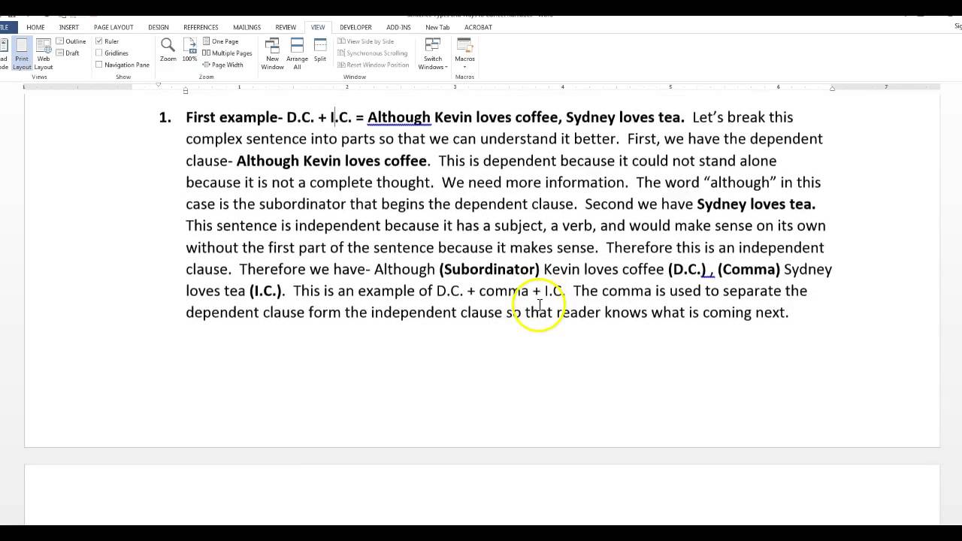Viewport: 962px width, 541px height.
Task: Click bold text "(Comma)" in paragraph
Action: 749,269
